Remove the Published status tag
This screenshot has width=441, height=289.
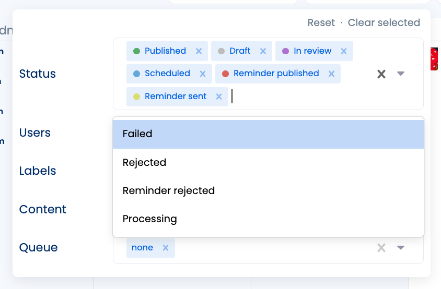[199, 51]
